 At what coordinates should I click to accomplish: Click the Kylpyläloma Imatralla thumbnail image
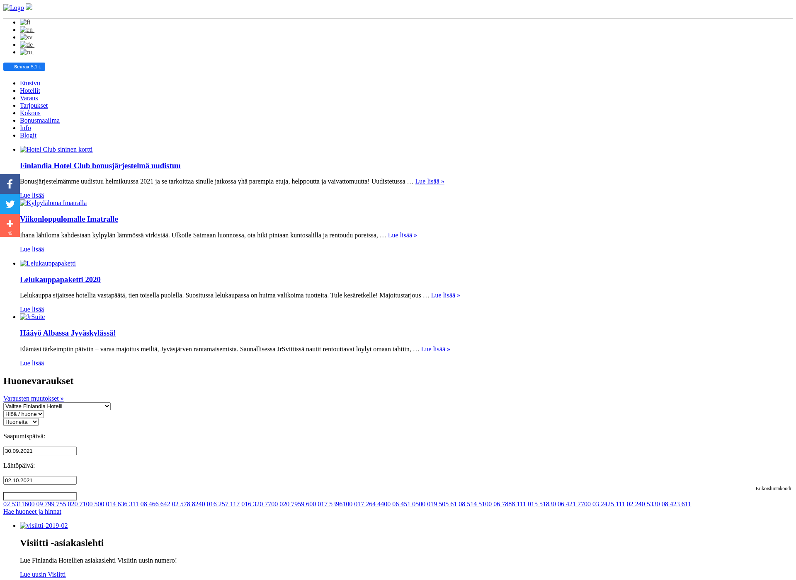(53, 203)
